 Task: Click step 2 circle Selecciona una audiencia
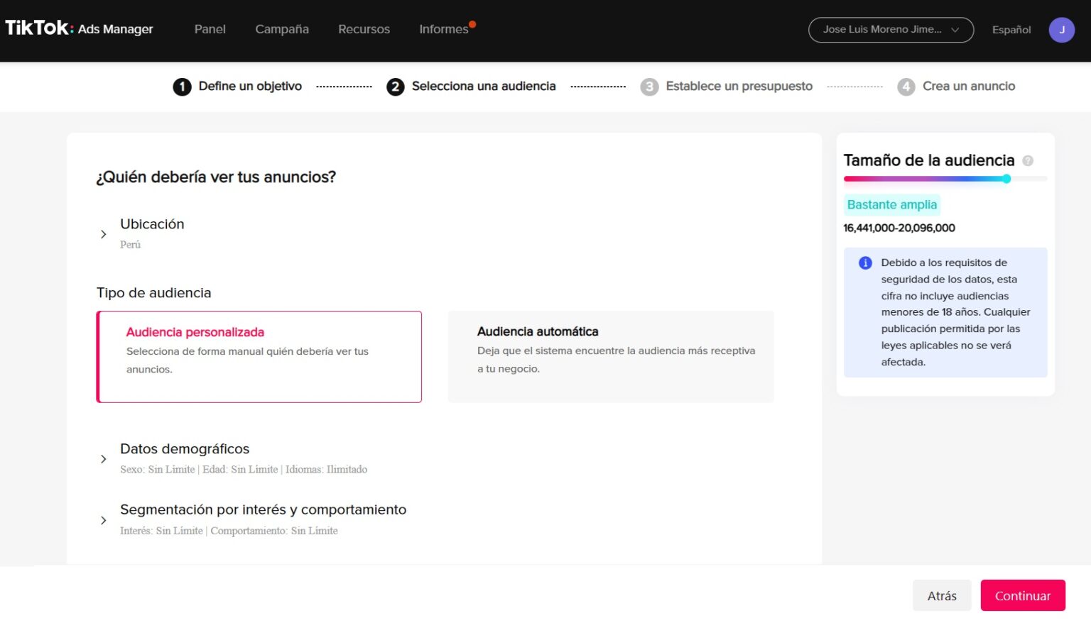[396, 86]
